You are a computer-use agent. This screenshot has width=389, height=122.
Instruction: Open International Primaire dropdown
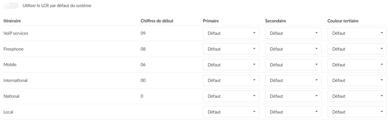click(x=231, y=80)
